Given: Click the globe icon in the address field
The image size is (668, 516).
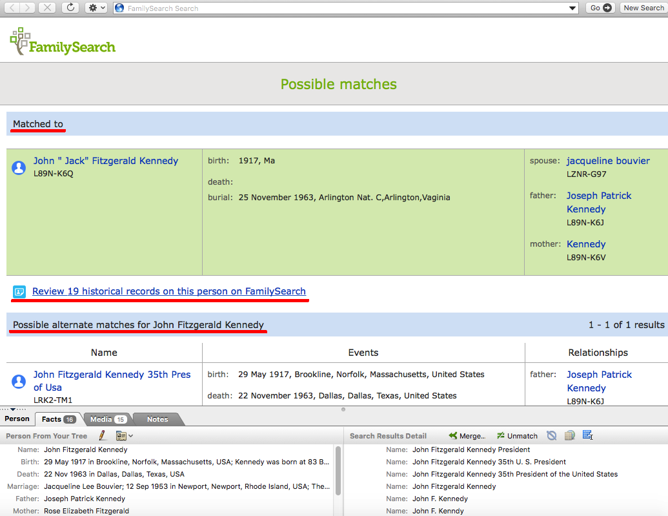Looking at the screenshot, I should tap(119, 8).
